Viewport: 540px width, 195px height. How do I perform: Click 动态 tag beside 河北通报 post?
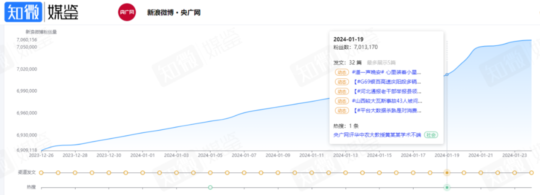coord(341,91)
